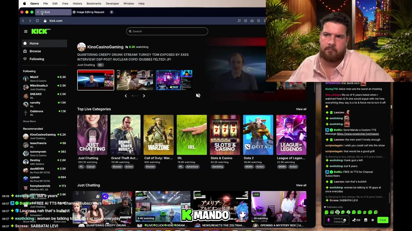
Task: Open the Opera File menu
Action: 45,4
